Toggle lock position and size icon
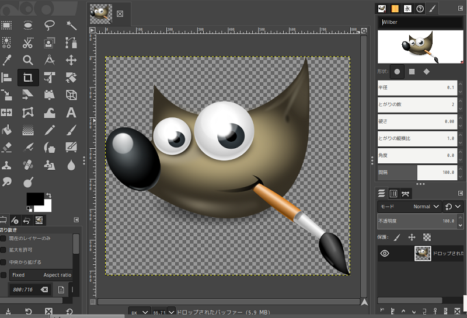 [x=412, y=237]
